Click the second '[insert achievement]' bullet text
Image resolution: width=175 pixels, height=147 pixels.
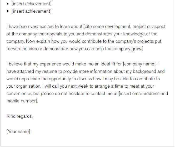32,11
